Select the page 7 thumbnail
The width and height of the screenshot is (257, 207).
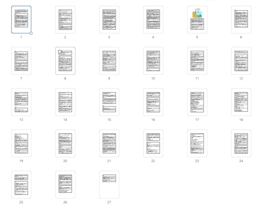pyautogui.click(x=21, y=61)
